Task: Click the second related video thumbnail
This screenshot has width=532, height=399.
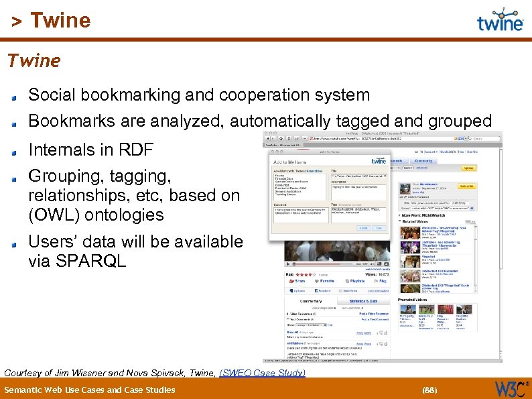Action: tap(410, 247)
